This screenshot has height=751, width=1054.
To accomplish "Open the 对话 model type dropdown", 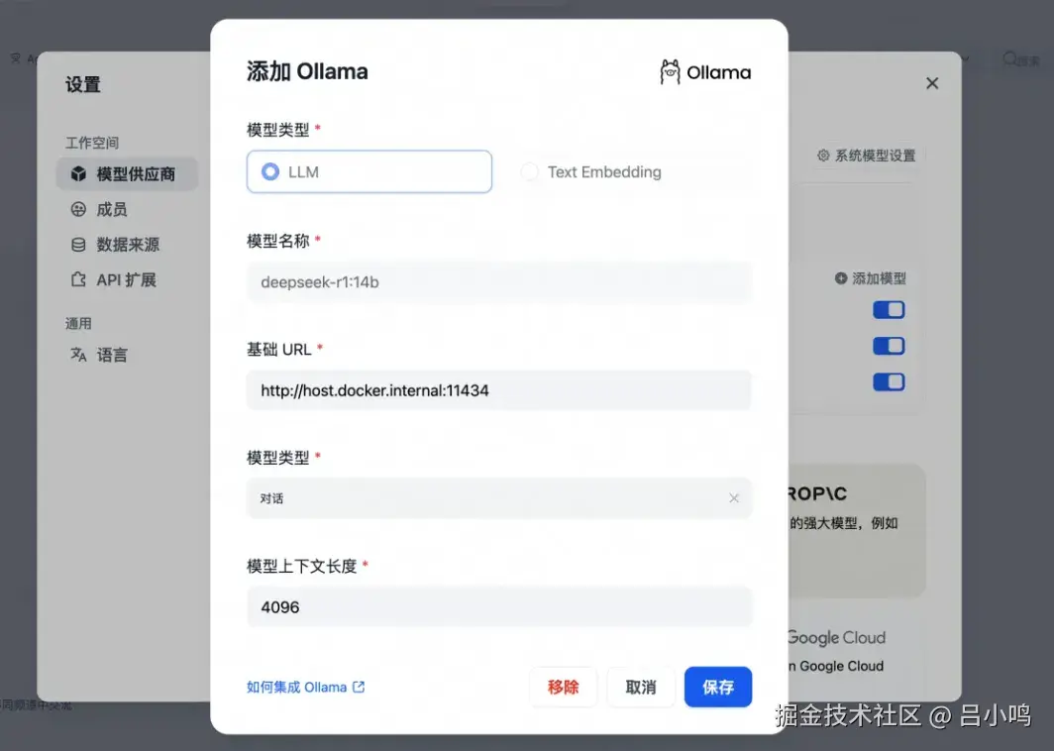I will (499, 498).
